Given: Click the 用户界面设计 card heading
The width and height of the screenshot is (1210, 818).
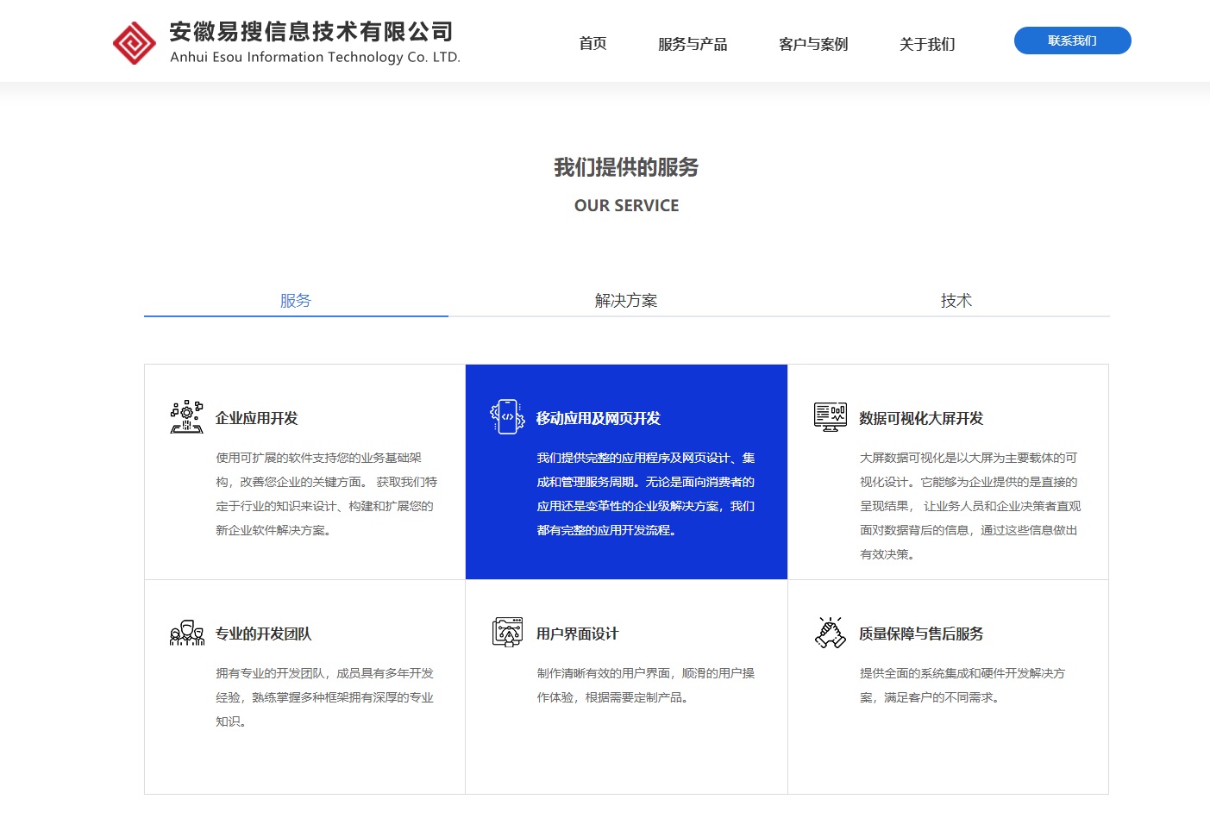Looking at the screenshot, I should [x=577, y=634].
